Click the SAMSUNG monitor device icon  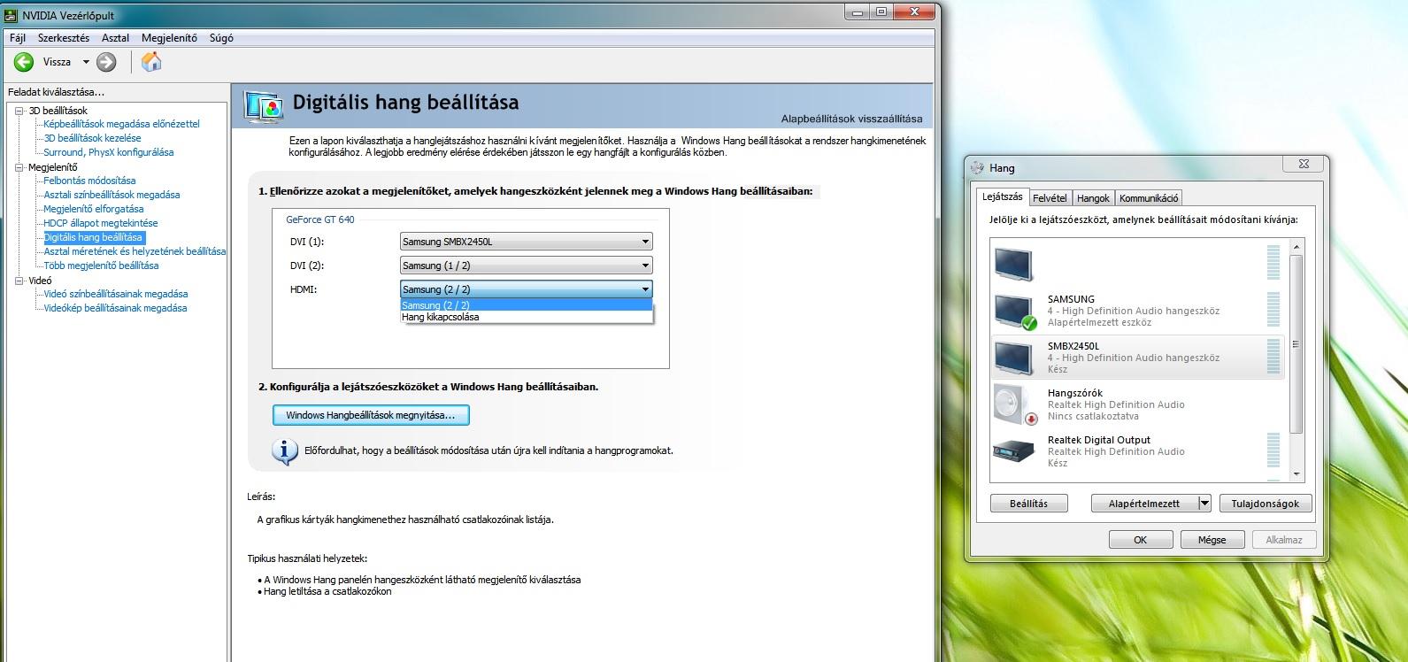(1014, 312)
